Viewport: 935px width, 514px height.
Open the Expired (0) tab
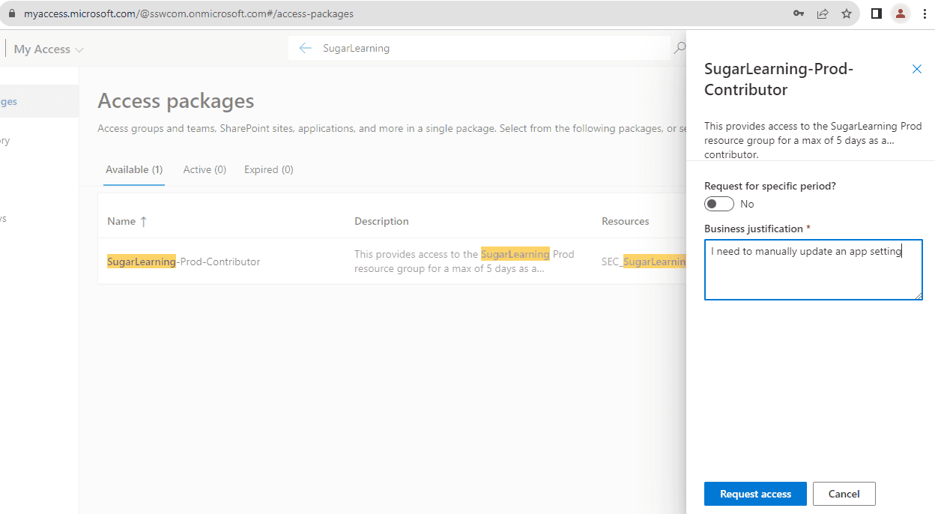[268, 170]
